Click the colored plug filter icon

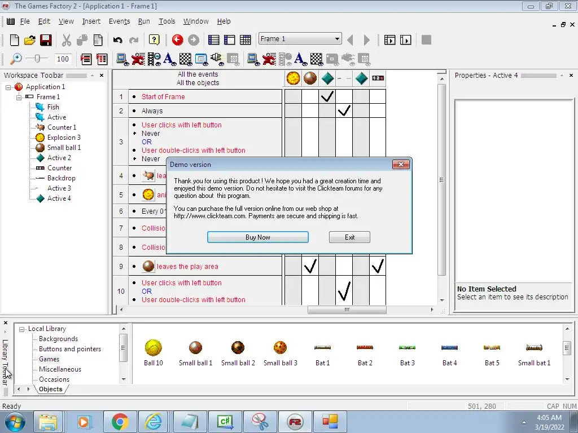(217, 59)
